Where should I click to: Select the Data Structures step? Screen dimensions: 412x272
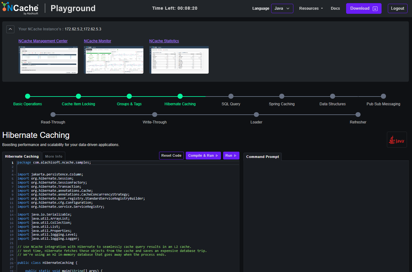333,96
